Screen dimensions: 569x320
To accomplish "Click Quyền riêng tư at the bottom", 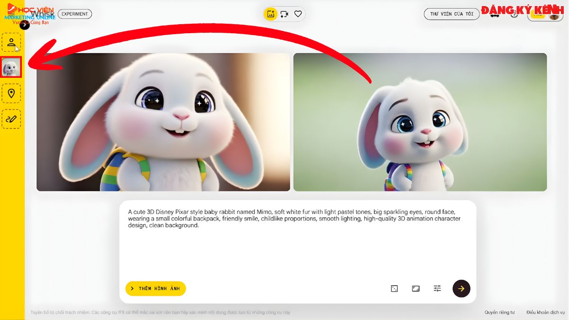I will 500,312.
